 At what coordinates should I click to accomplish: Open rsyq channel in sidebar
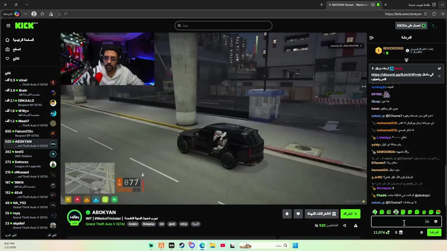point(31,215)
